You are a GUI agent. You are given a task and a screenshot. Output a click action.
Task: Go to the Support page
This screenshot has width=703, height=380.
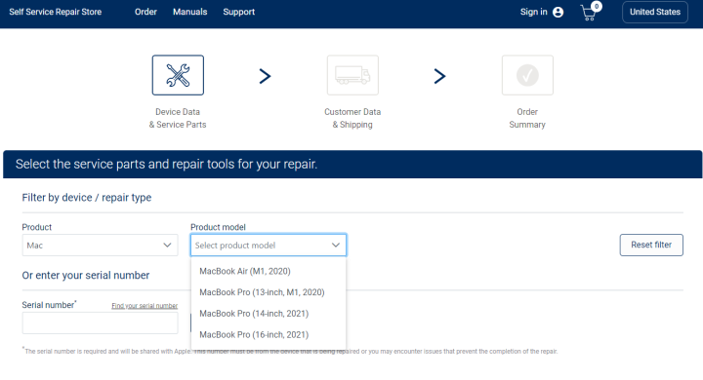tap(239, 12)
